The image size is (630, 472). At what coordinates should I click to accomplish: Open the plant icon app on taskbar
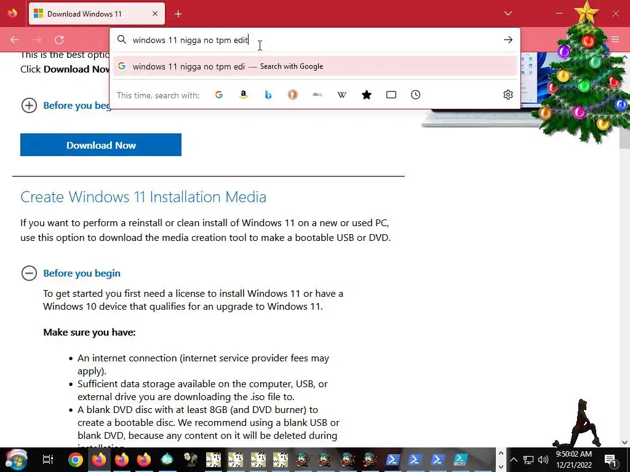click(x=191, y=459)
